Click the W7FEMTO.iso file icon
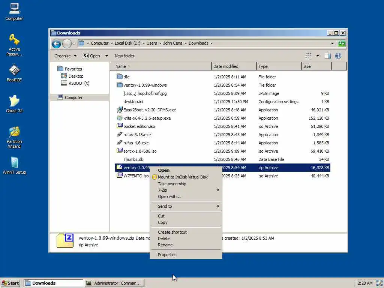This screenshot has height=288, width=384. click(120, 175)
